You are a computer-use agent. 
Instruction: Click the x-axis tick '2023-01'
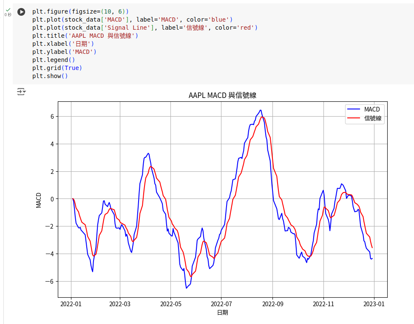(x=374, y=304)
